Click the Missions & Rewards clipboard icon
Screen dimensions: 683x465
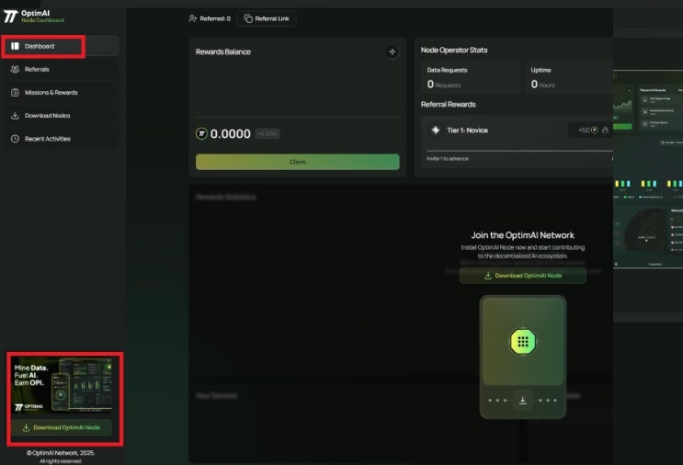pyautogui.click(x=15, y=92)
